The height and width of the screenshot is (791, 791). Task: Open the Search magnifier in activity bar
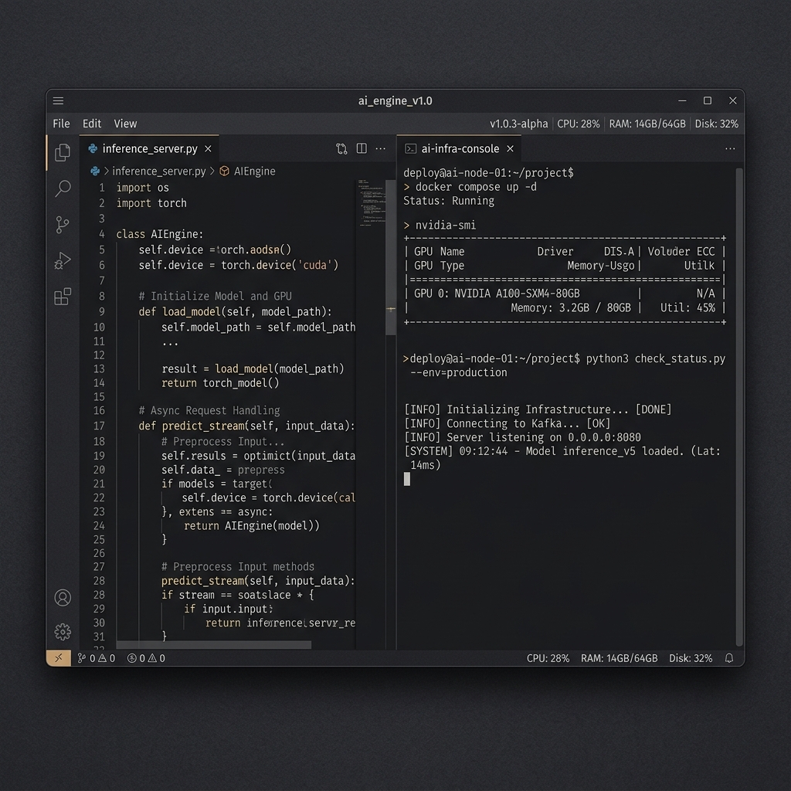[63, 188]
